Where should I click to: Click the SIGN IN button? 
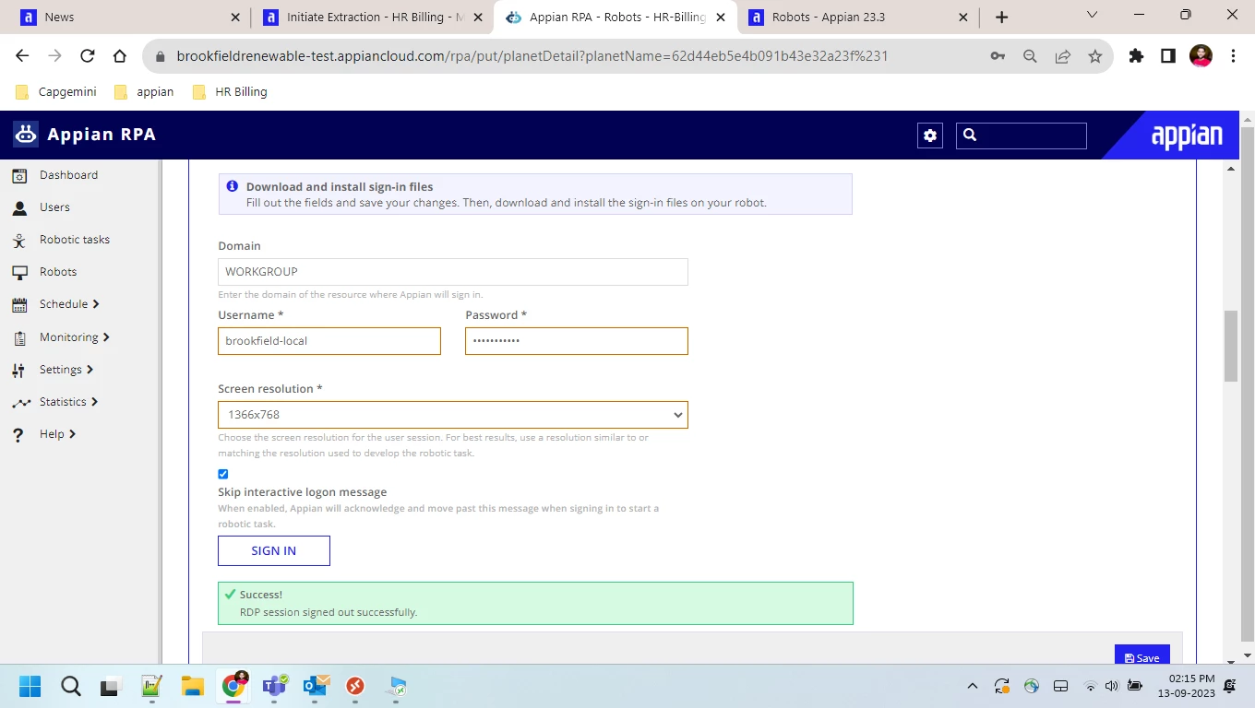pyautogui.click(x=274, y=551)
